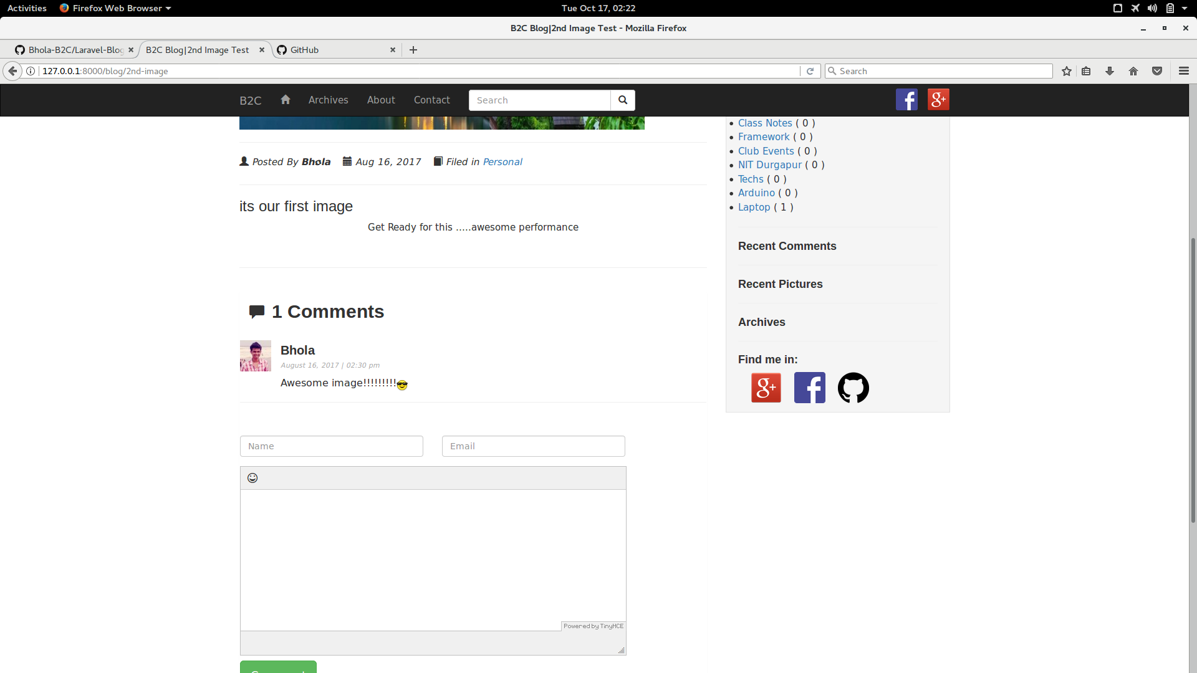Bookmark this page with the star icon
Viewport: 1197px width, 673px height.
[x=1066, y=71]
